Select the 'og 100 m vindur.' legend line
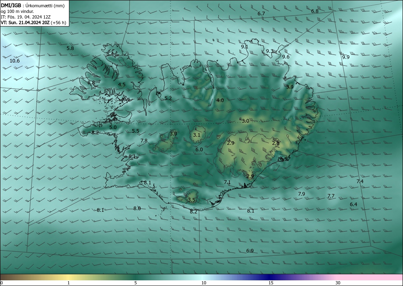This screenshot has width=403, height=286. (x=17, y=11)
